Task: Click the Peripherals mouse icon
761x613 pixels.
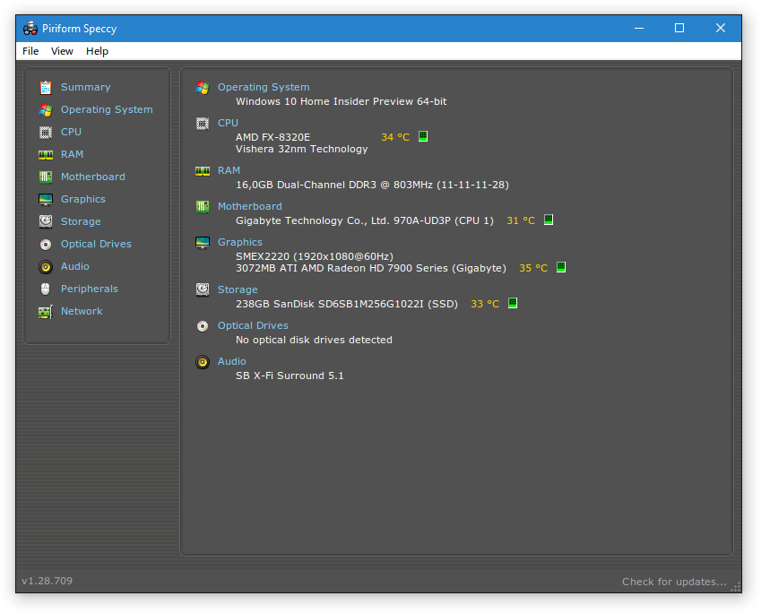Action: pyautogui.click(x=46, y=289)
